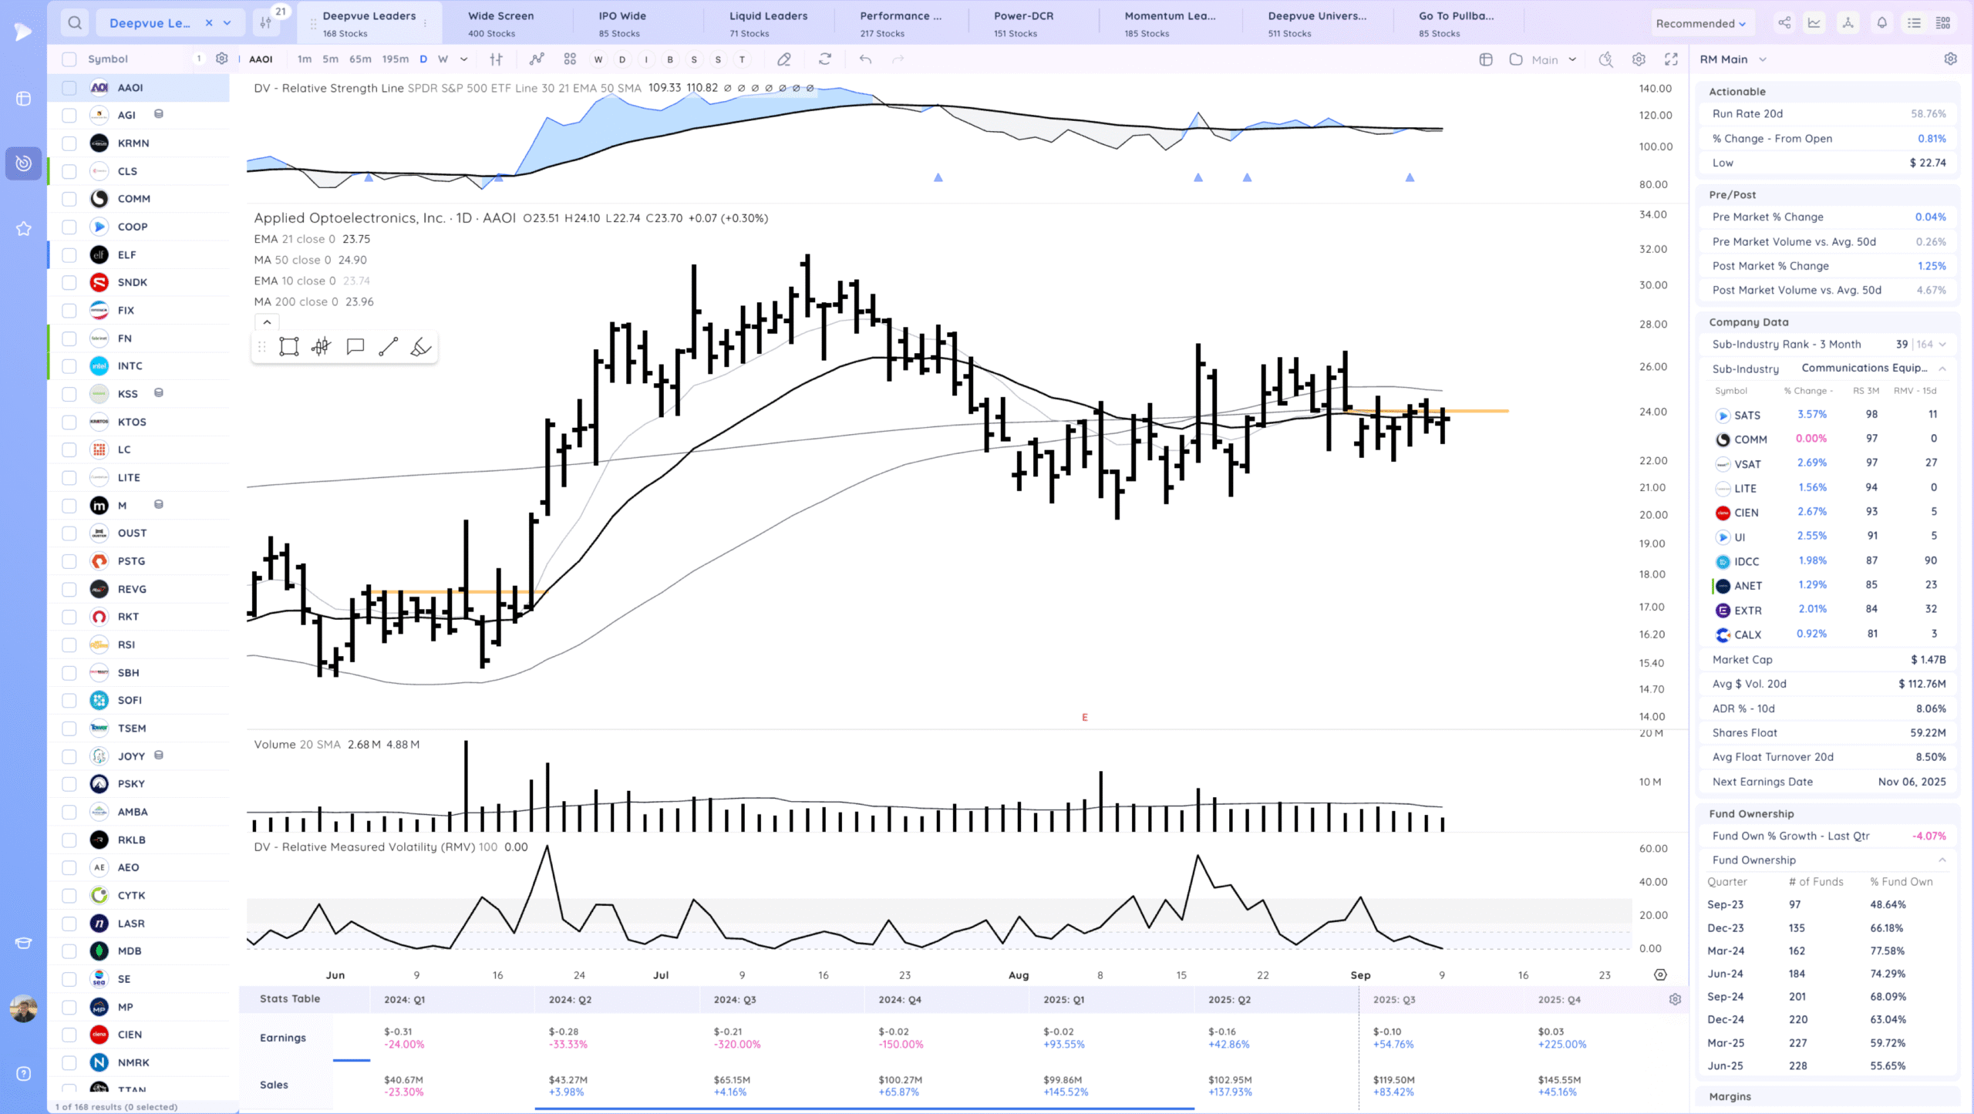1974x1114 pixels.
Task: Switch to the Go To Pullback tab
Action: pos(1456,23)
